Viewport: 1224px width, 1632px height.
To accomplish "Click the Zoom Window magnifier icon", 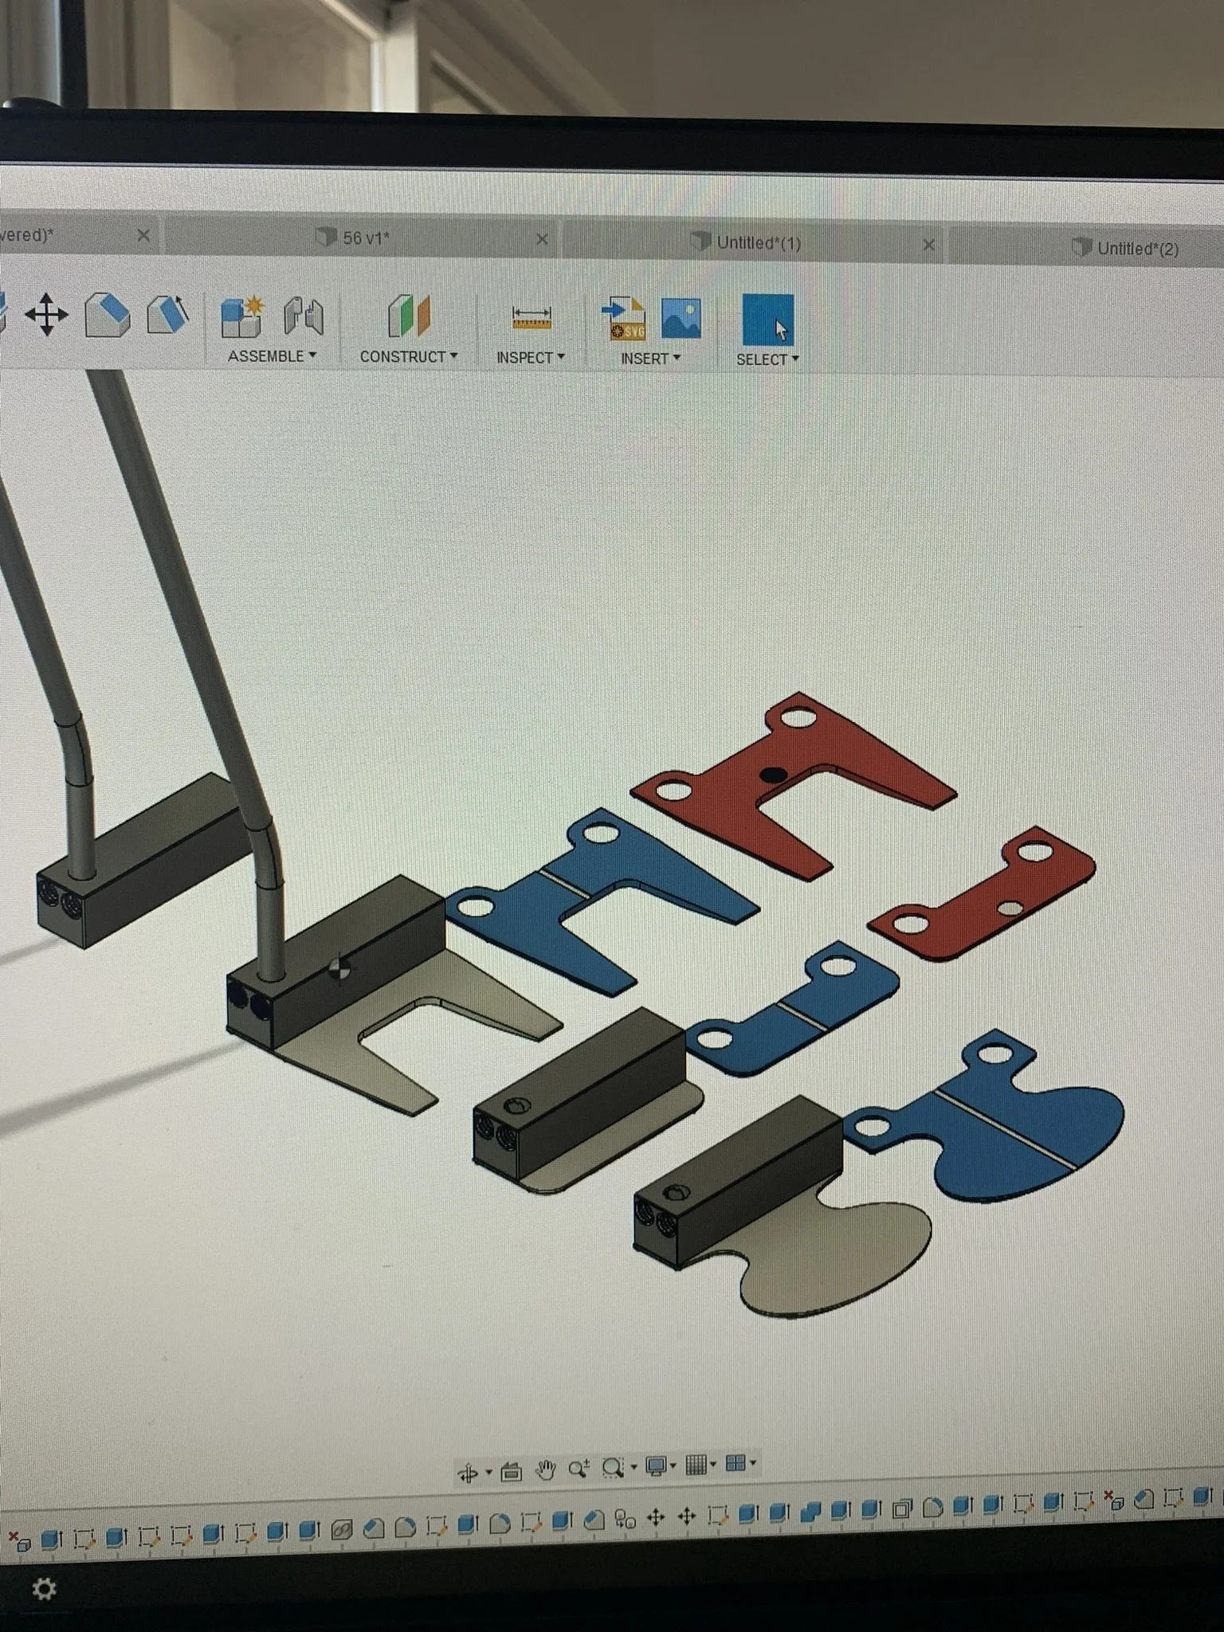I will [x=613, y=1468].
